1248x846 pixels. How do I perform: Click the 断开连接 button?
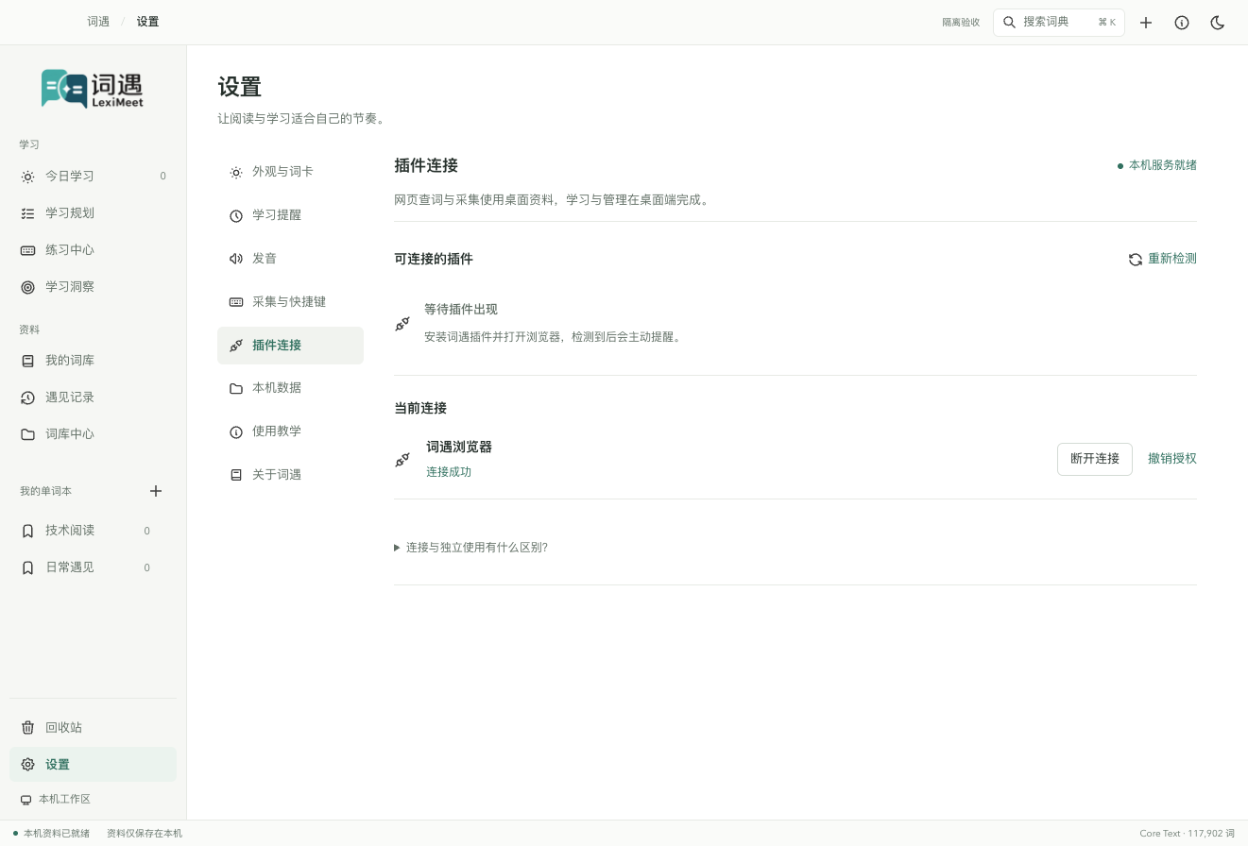coord(1095,459)
